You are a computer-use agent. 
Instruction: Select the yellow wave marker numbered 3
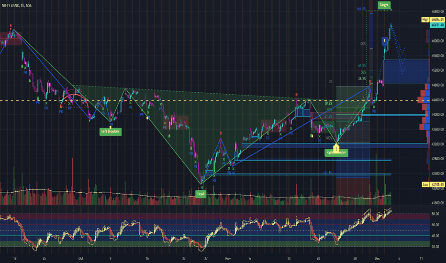tap(336, 148)
